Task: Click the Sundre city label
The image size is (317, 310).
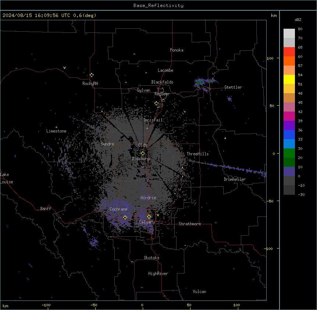Action: click(x=107, y=144)
